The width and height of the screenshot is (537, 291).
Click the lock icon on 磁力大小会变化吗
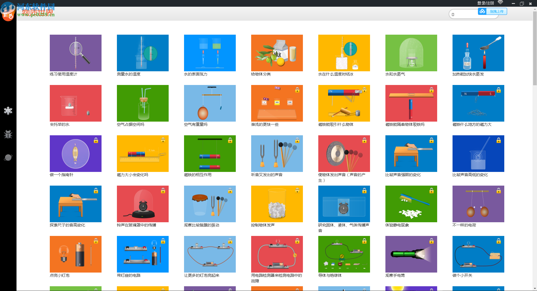163,140
